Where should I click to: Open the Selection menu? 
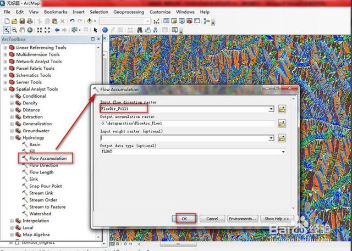pyautogui.click(x=99, y=12)
